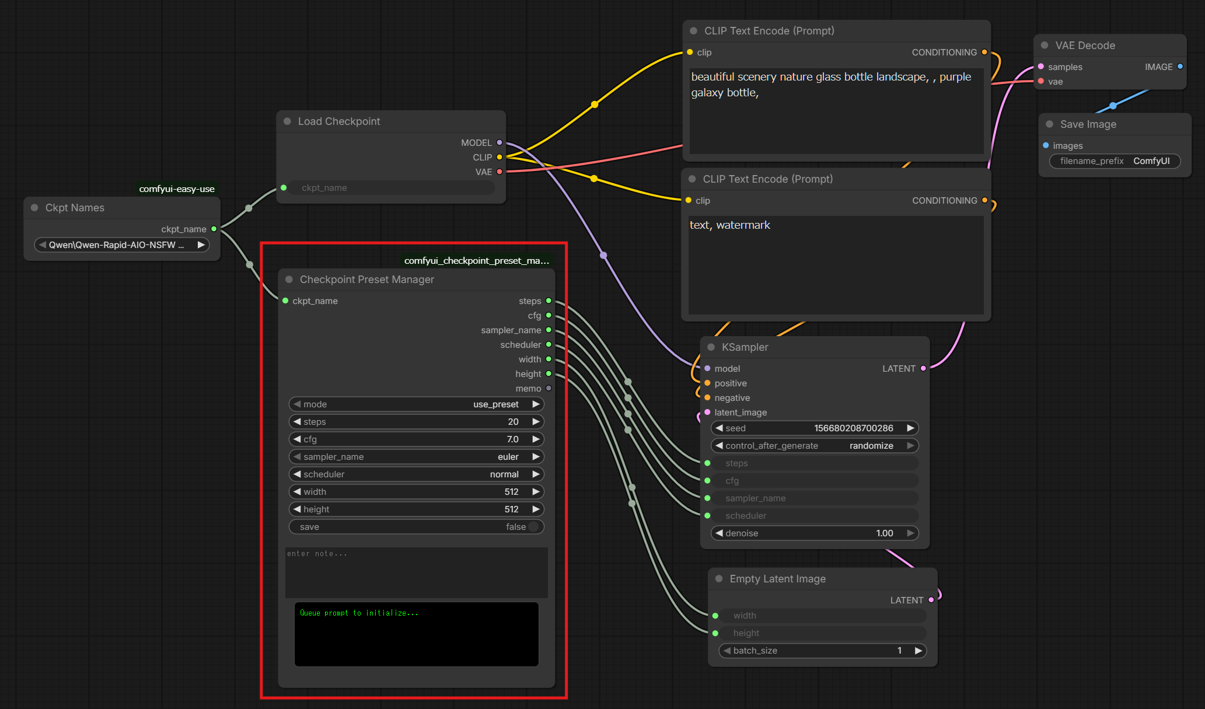Click the MODEL output socket on Load Checkpoint

tap(500, 142)
